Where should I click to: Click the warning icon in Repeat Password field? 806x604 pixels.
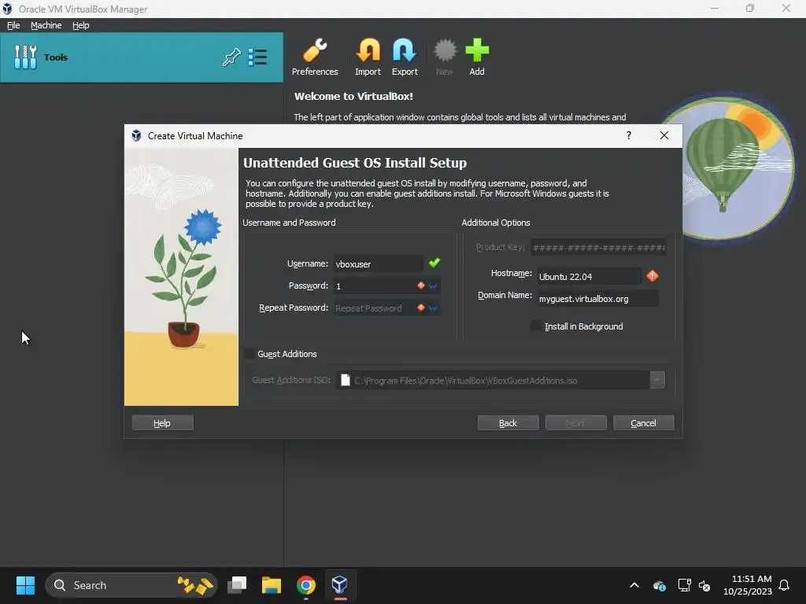(x=421, y=308)
